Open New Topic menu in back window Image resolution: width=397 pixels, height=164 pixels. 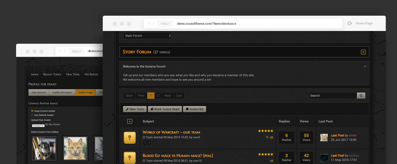click(73, 74)
